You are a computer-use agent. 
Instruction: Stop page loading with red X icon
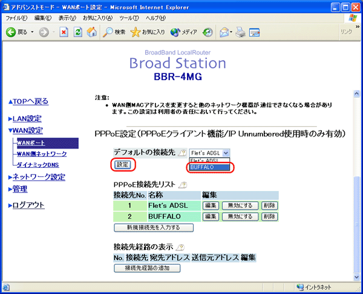(x=64, y=32)
